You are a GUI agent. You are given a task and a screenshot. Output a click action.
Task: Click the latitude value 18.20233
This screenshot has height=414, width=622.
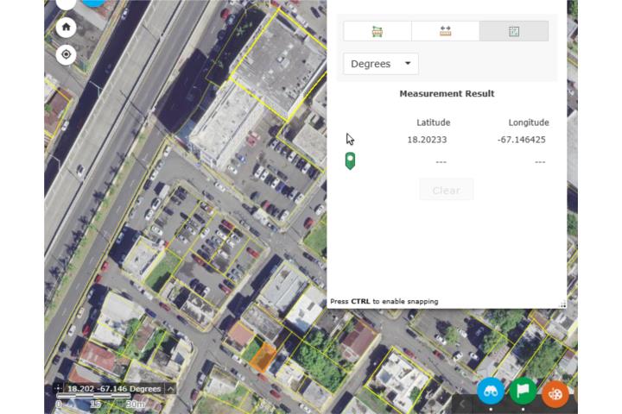tap(426, 140)
